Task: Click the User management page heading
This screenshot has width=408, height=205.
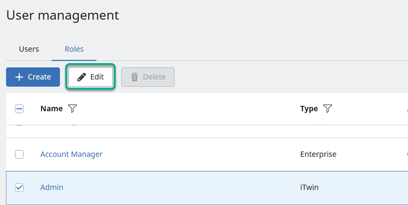Action: click(62, 15)
